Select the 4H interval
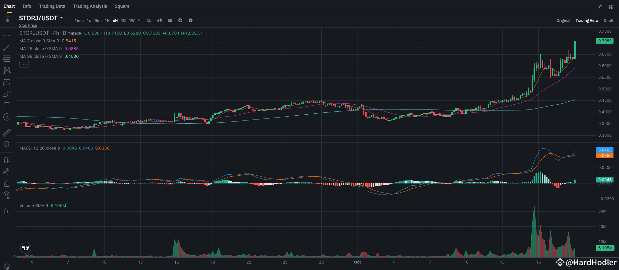Screen dimensions: 619x270 115,20
